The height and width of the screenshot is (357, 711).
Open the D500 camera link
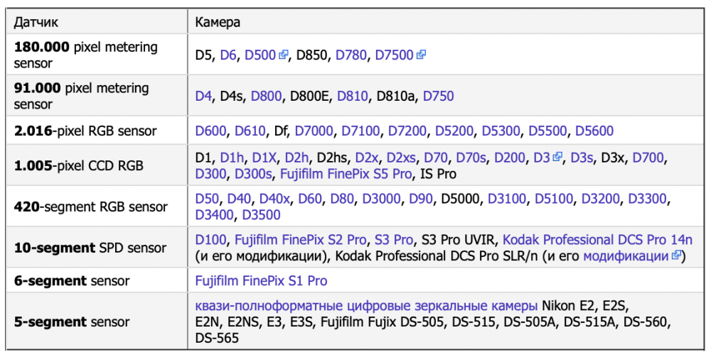tap(260, 55)
